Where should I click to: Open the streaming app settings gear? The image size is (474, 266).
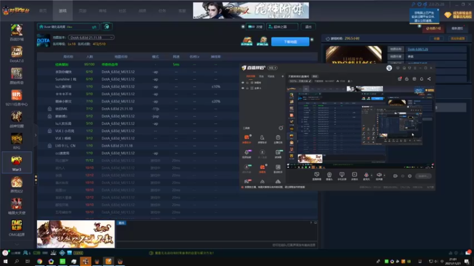(409, 176)
